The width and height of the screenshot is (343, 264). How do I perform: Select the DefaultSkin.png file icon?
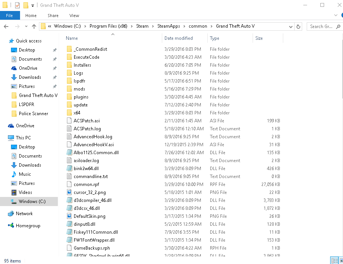69,216
